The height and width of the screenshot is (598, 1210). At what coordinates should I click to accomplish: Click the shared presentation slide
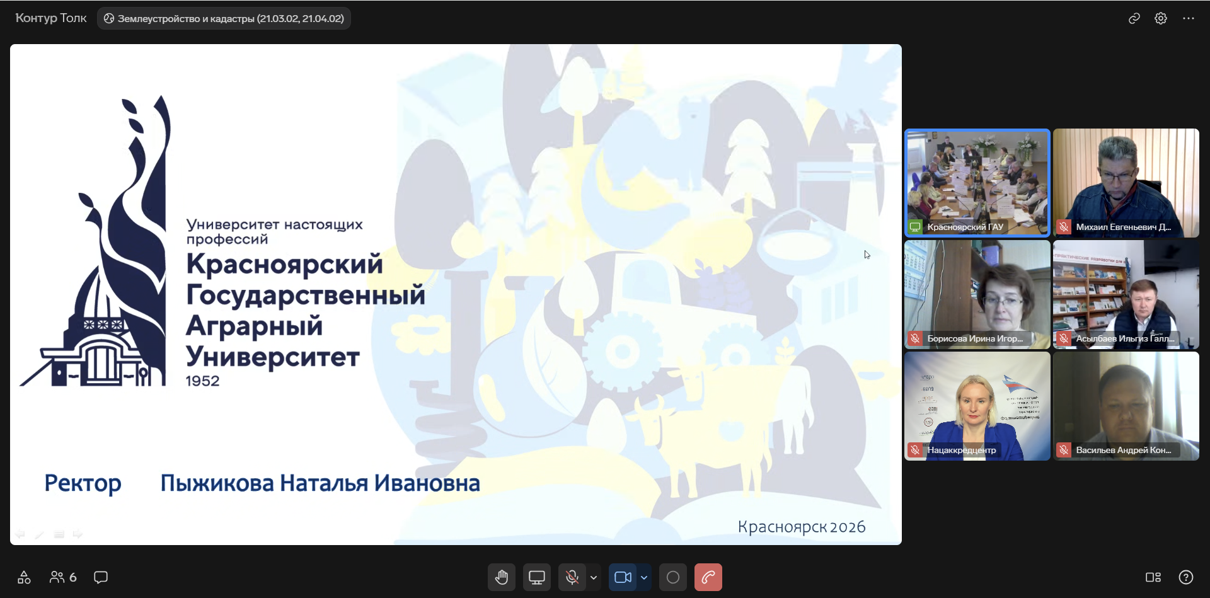456,294
